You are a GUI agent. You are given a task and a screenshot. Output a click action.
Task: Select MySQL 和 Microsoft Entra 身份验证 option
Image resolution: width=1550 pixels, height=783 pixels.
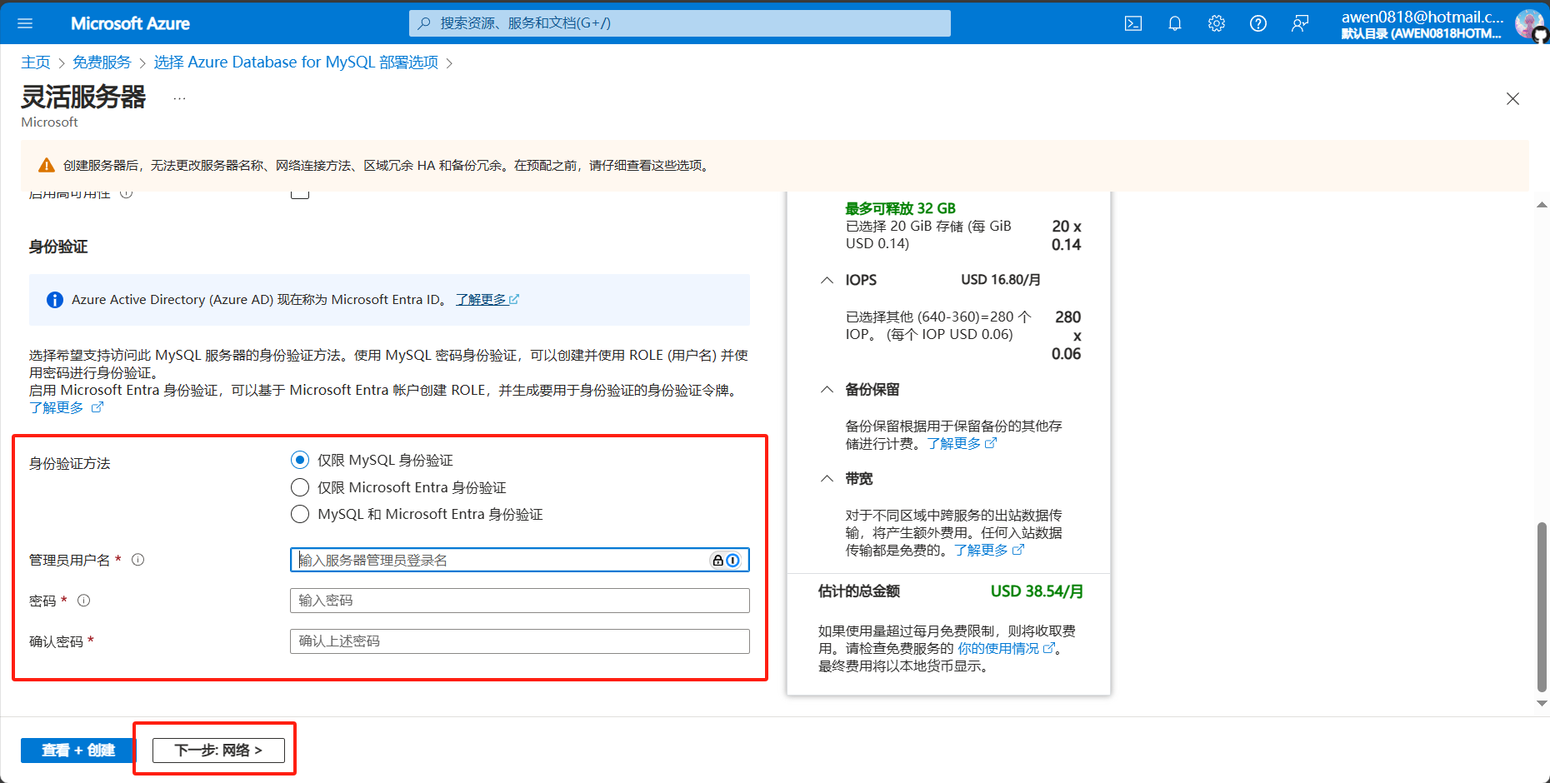pyautogui.click(x=300, y=514)
